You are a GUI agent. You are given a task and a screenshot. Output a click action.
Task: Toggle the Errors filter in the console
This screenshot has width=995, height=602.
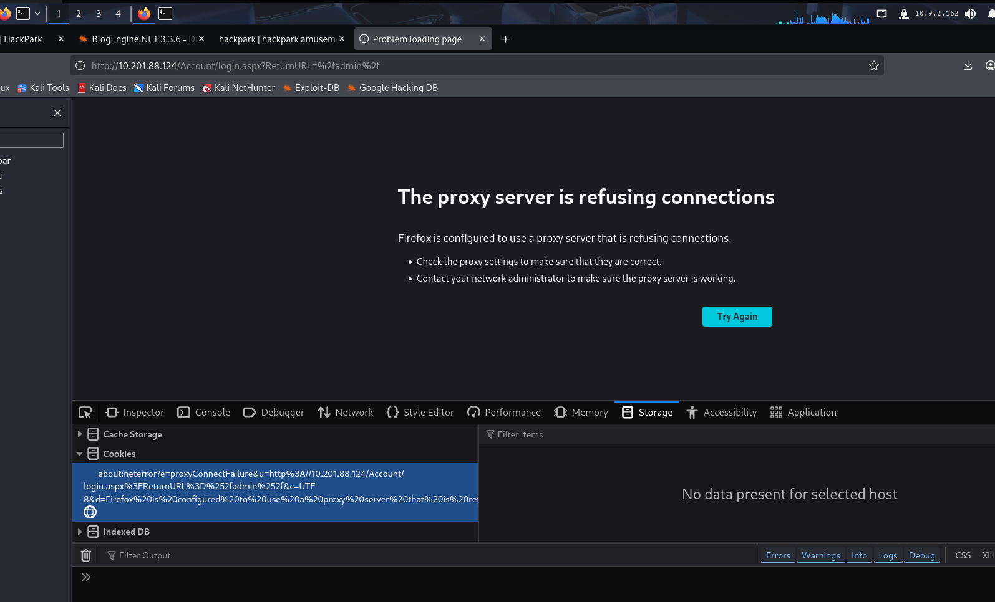[778, 555]
